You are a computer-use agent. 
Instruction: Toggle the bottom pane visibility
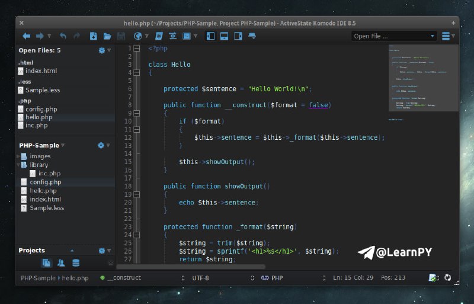point(224,36)
